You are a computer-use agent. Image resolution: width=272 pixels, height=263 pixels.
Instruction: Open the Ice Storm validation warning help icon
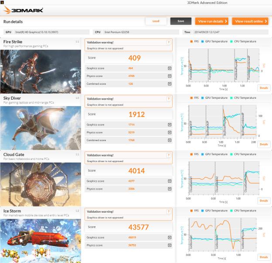pos(169,211)
